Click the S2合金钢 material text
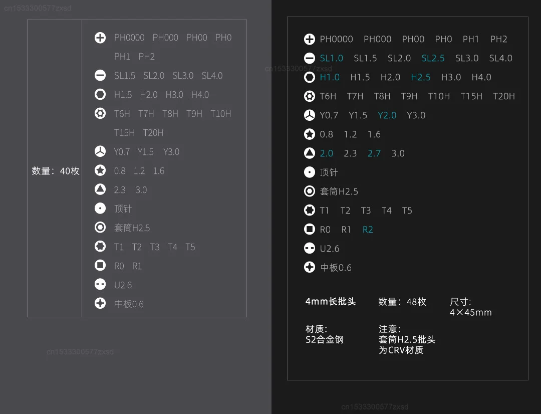Screen dimensions: 541x414 (x=325, y=340)
